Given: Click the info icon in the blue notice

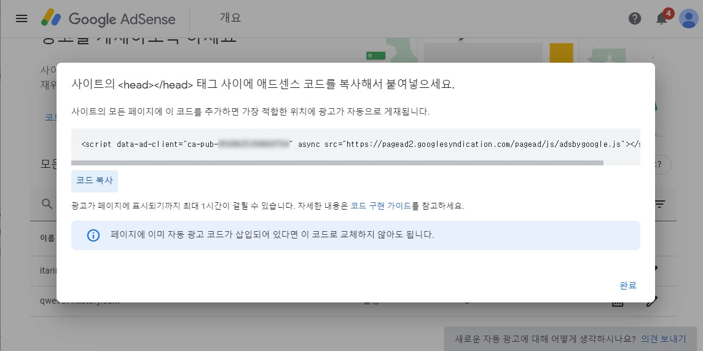Looking at the screenshot, I should pyautogui.click(x=93, y=235).
